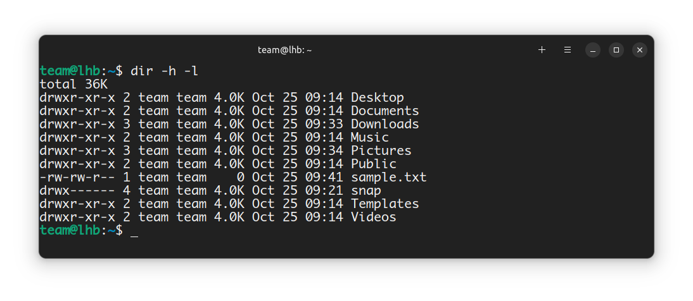This screenshot has height=301, width=693.
Task: Click the Desktop directory name
Action: coord(377,97)
